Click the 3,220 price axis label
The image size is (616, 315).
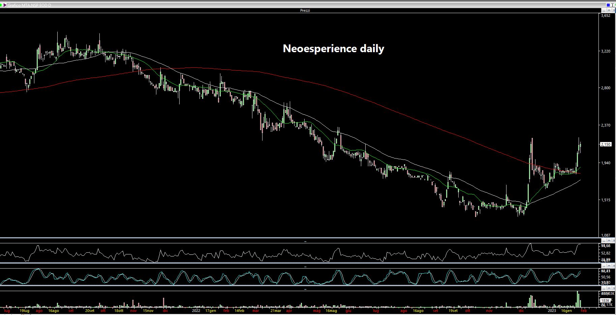(x=606, y=51)
